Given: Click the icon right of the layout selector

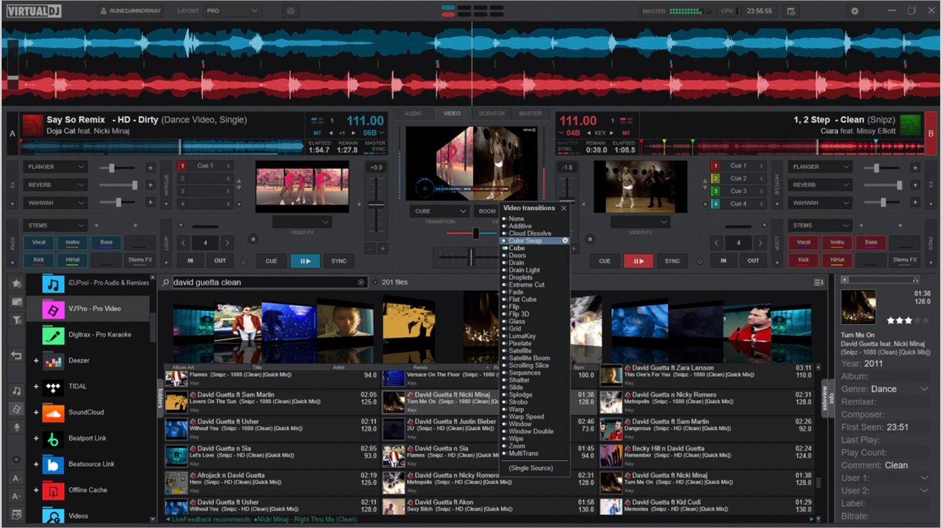Looking at the screenshot, I should 289,11.
